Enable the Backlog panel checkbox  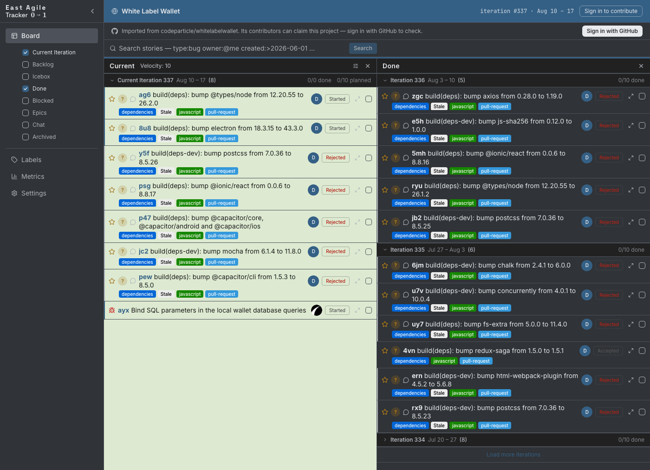[26, 65]
